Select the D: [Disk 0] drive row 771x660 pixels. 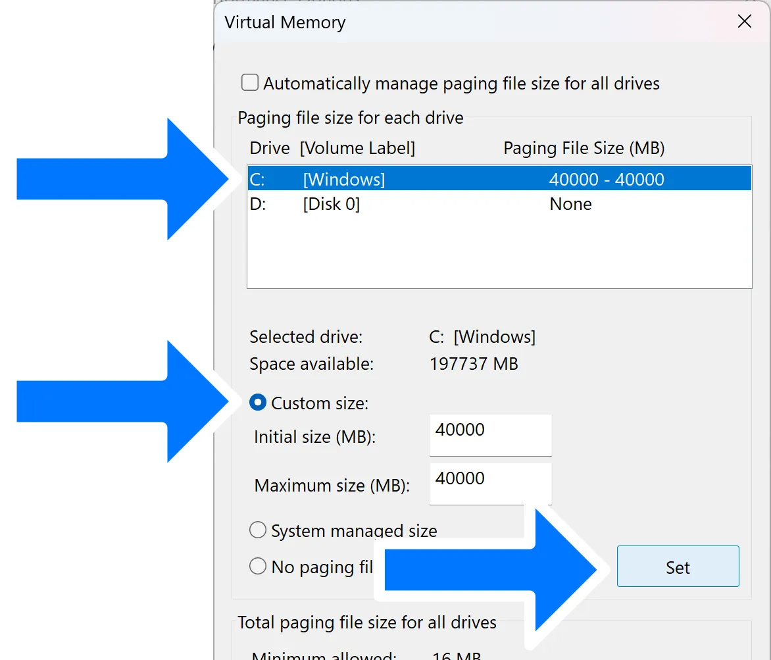499,204
